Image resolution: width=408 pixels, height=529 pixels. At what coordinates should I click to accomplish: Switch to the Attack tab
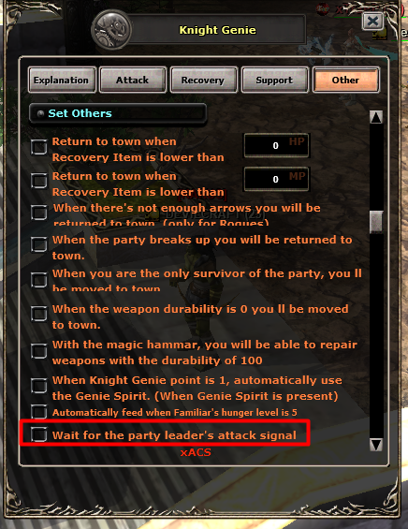click(x=133, y=80)
